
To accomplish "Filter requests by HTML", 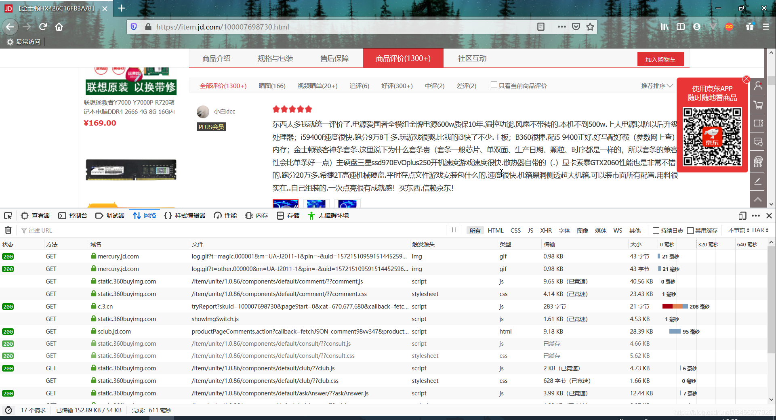I will (x=495, y=231).
